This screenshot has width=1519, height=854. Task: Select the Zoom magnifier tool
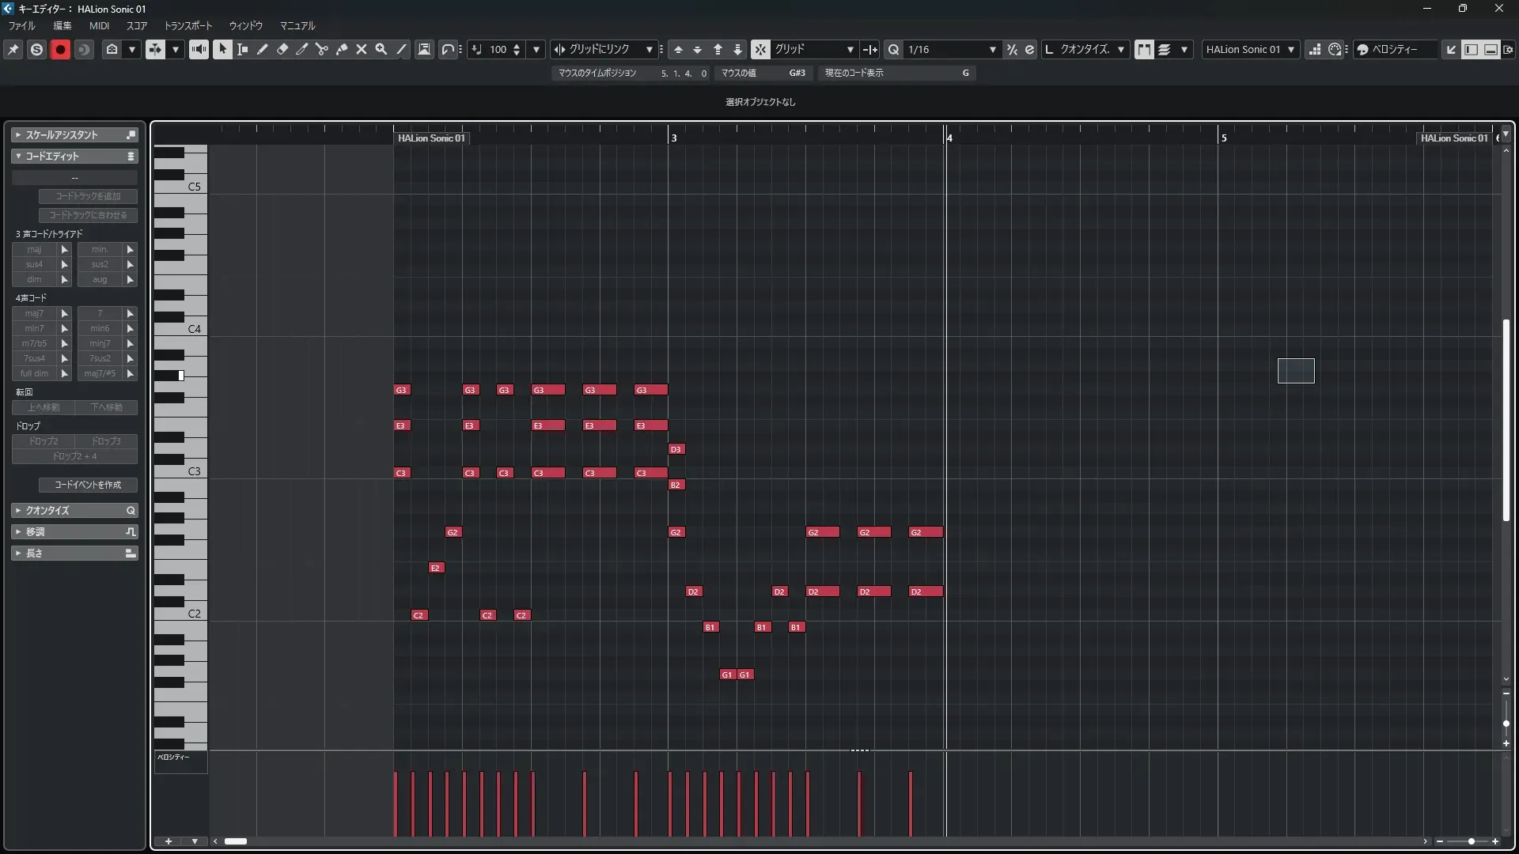click(x=381, y=49)
